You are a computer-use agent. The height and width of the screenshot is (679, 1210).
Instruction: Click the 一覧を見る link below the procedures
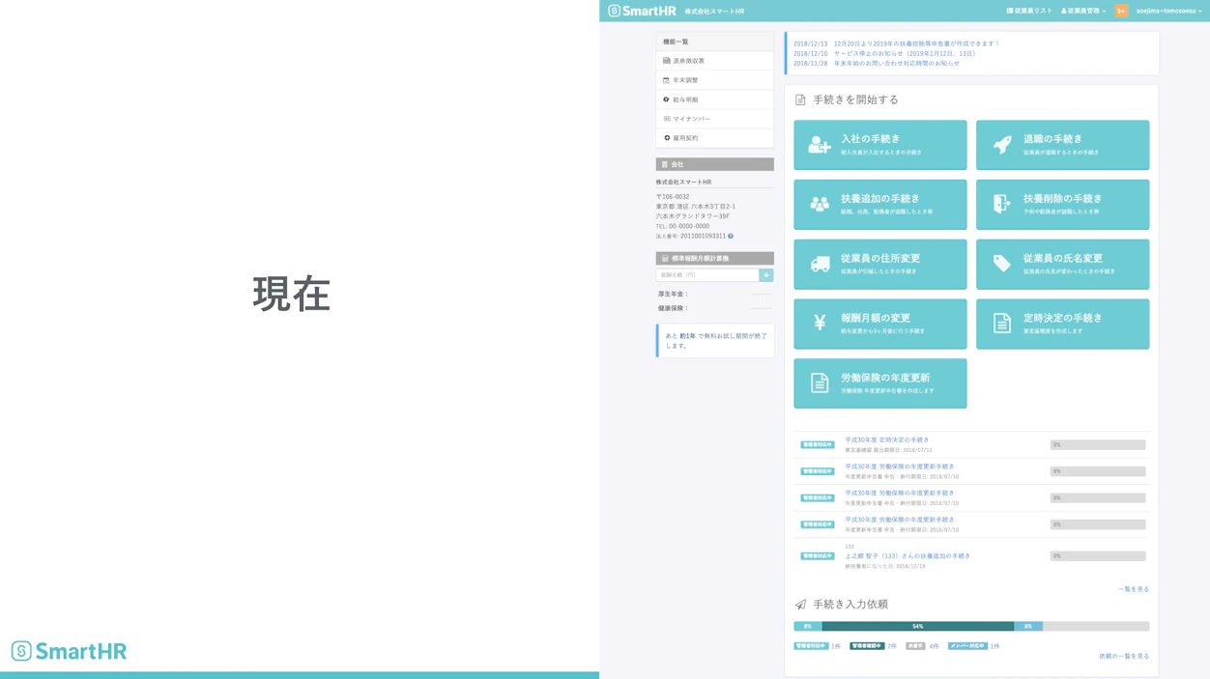(1134, 588)
